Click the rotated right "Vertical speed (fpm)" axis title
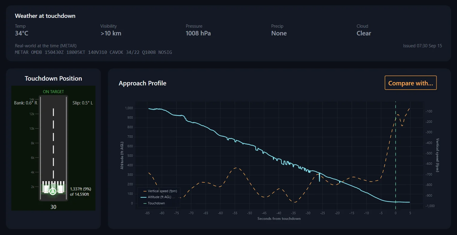Viewport: 457px width, 235px height. click(438, 155)
